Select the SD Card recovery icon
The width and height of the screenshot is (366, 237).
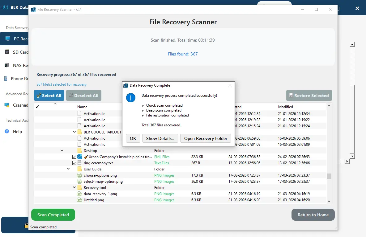point(7,52)
